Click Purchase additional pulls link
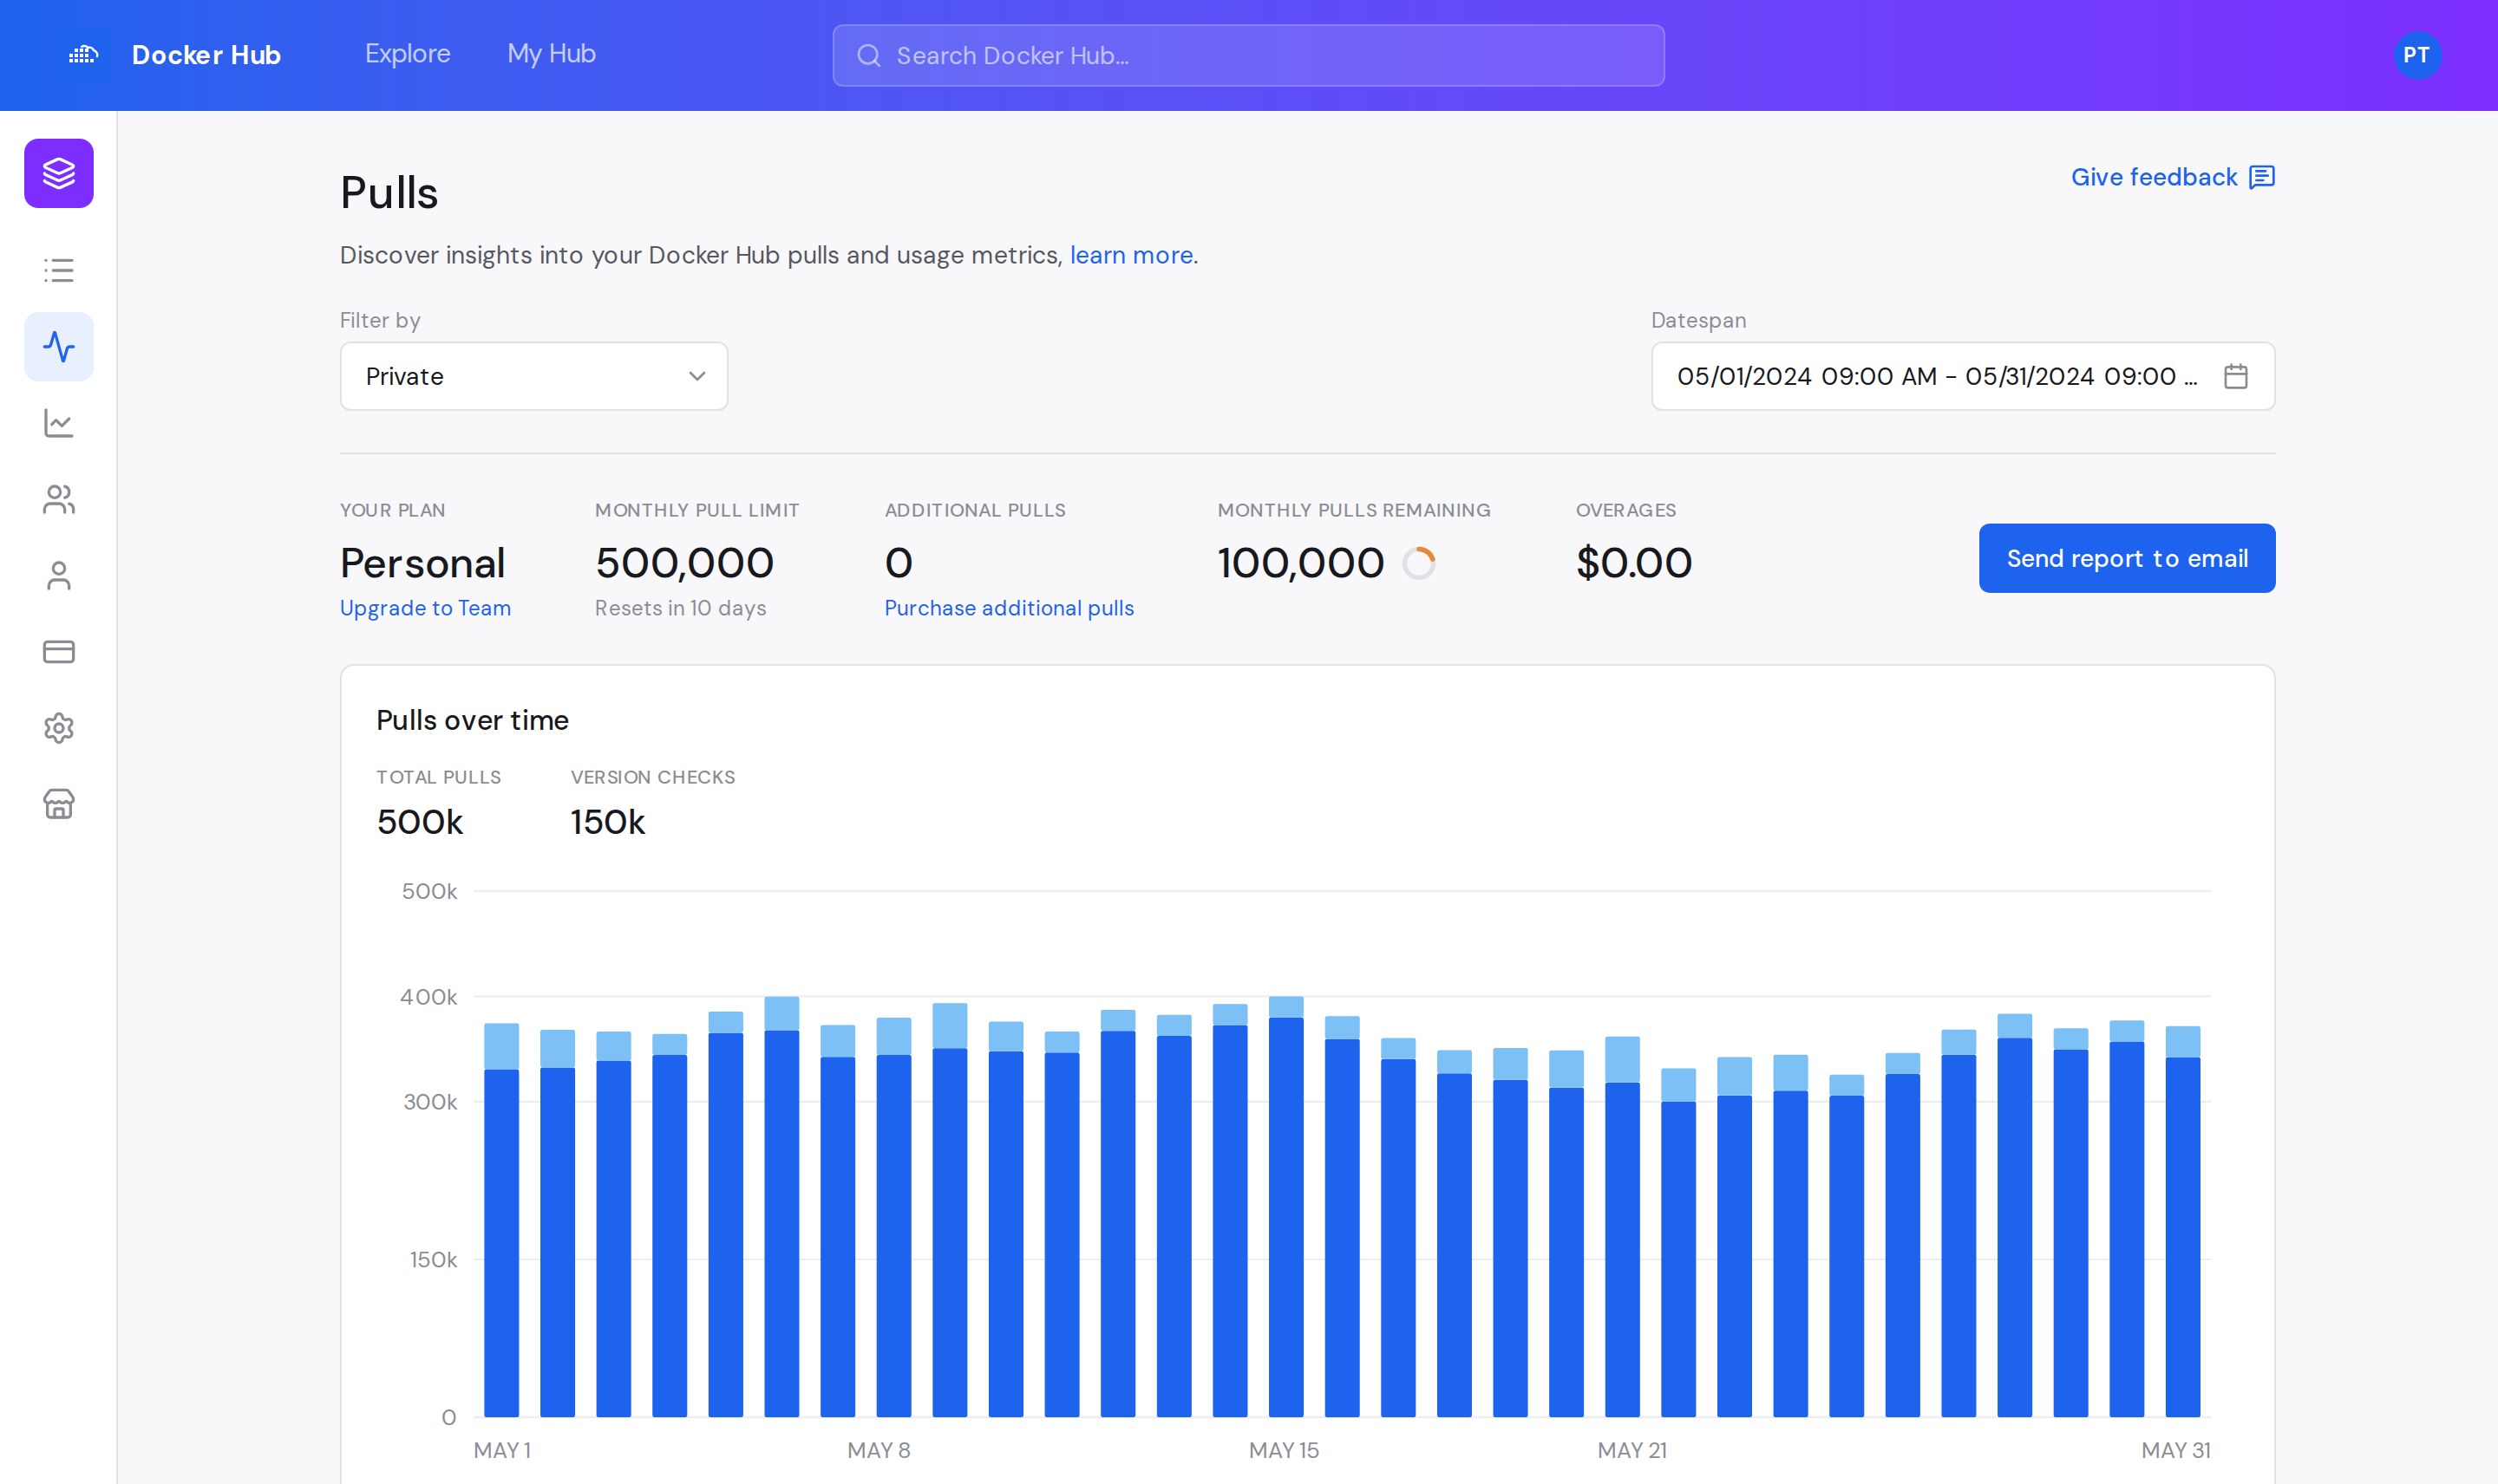The width and height of the screenshot is (2498, 1484). pos(1009,608)
